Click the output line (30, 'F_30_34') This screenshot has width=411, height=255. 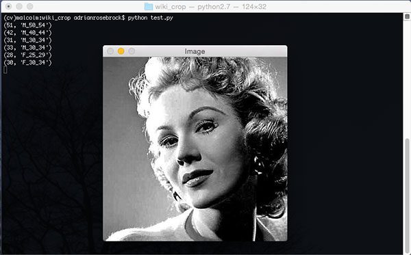coord(28,62)
